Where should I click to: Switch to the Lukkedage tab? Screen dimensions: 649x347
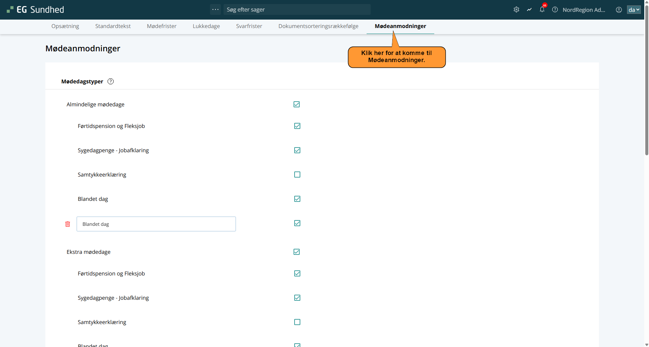tap(206, 26)
